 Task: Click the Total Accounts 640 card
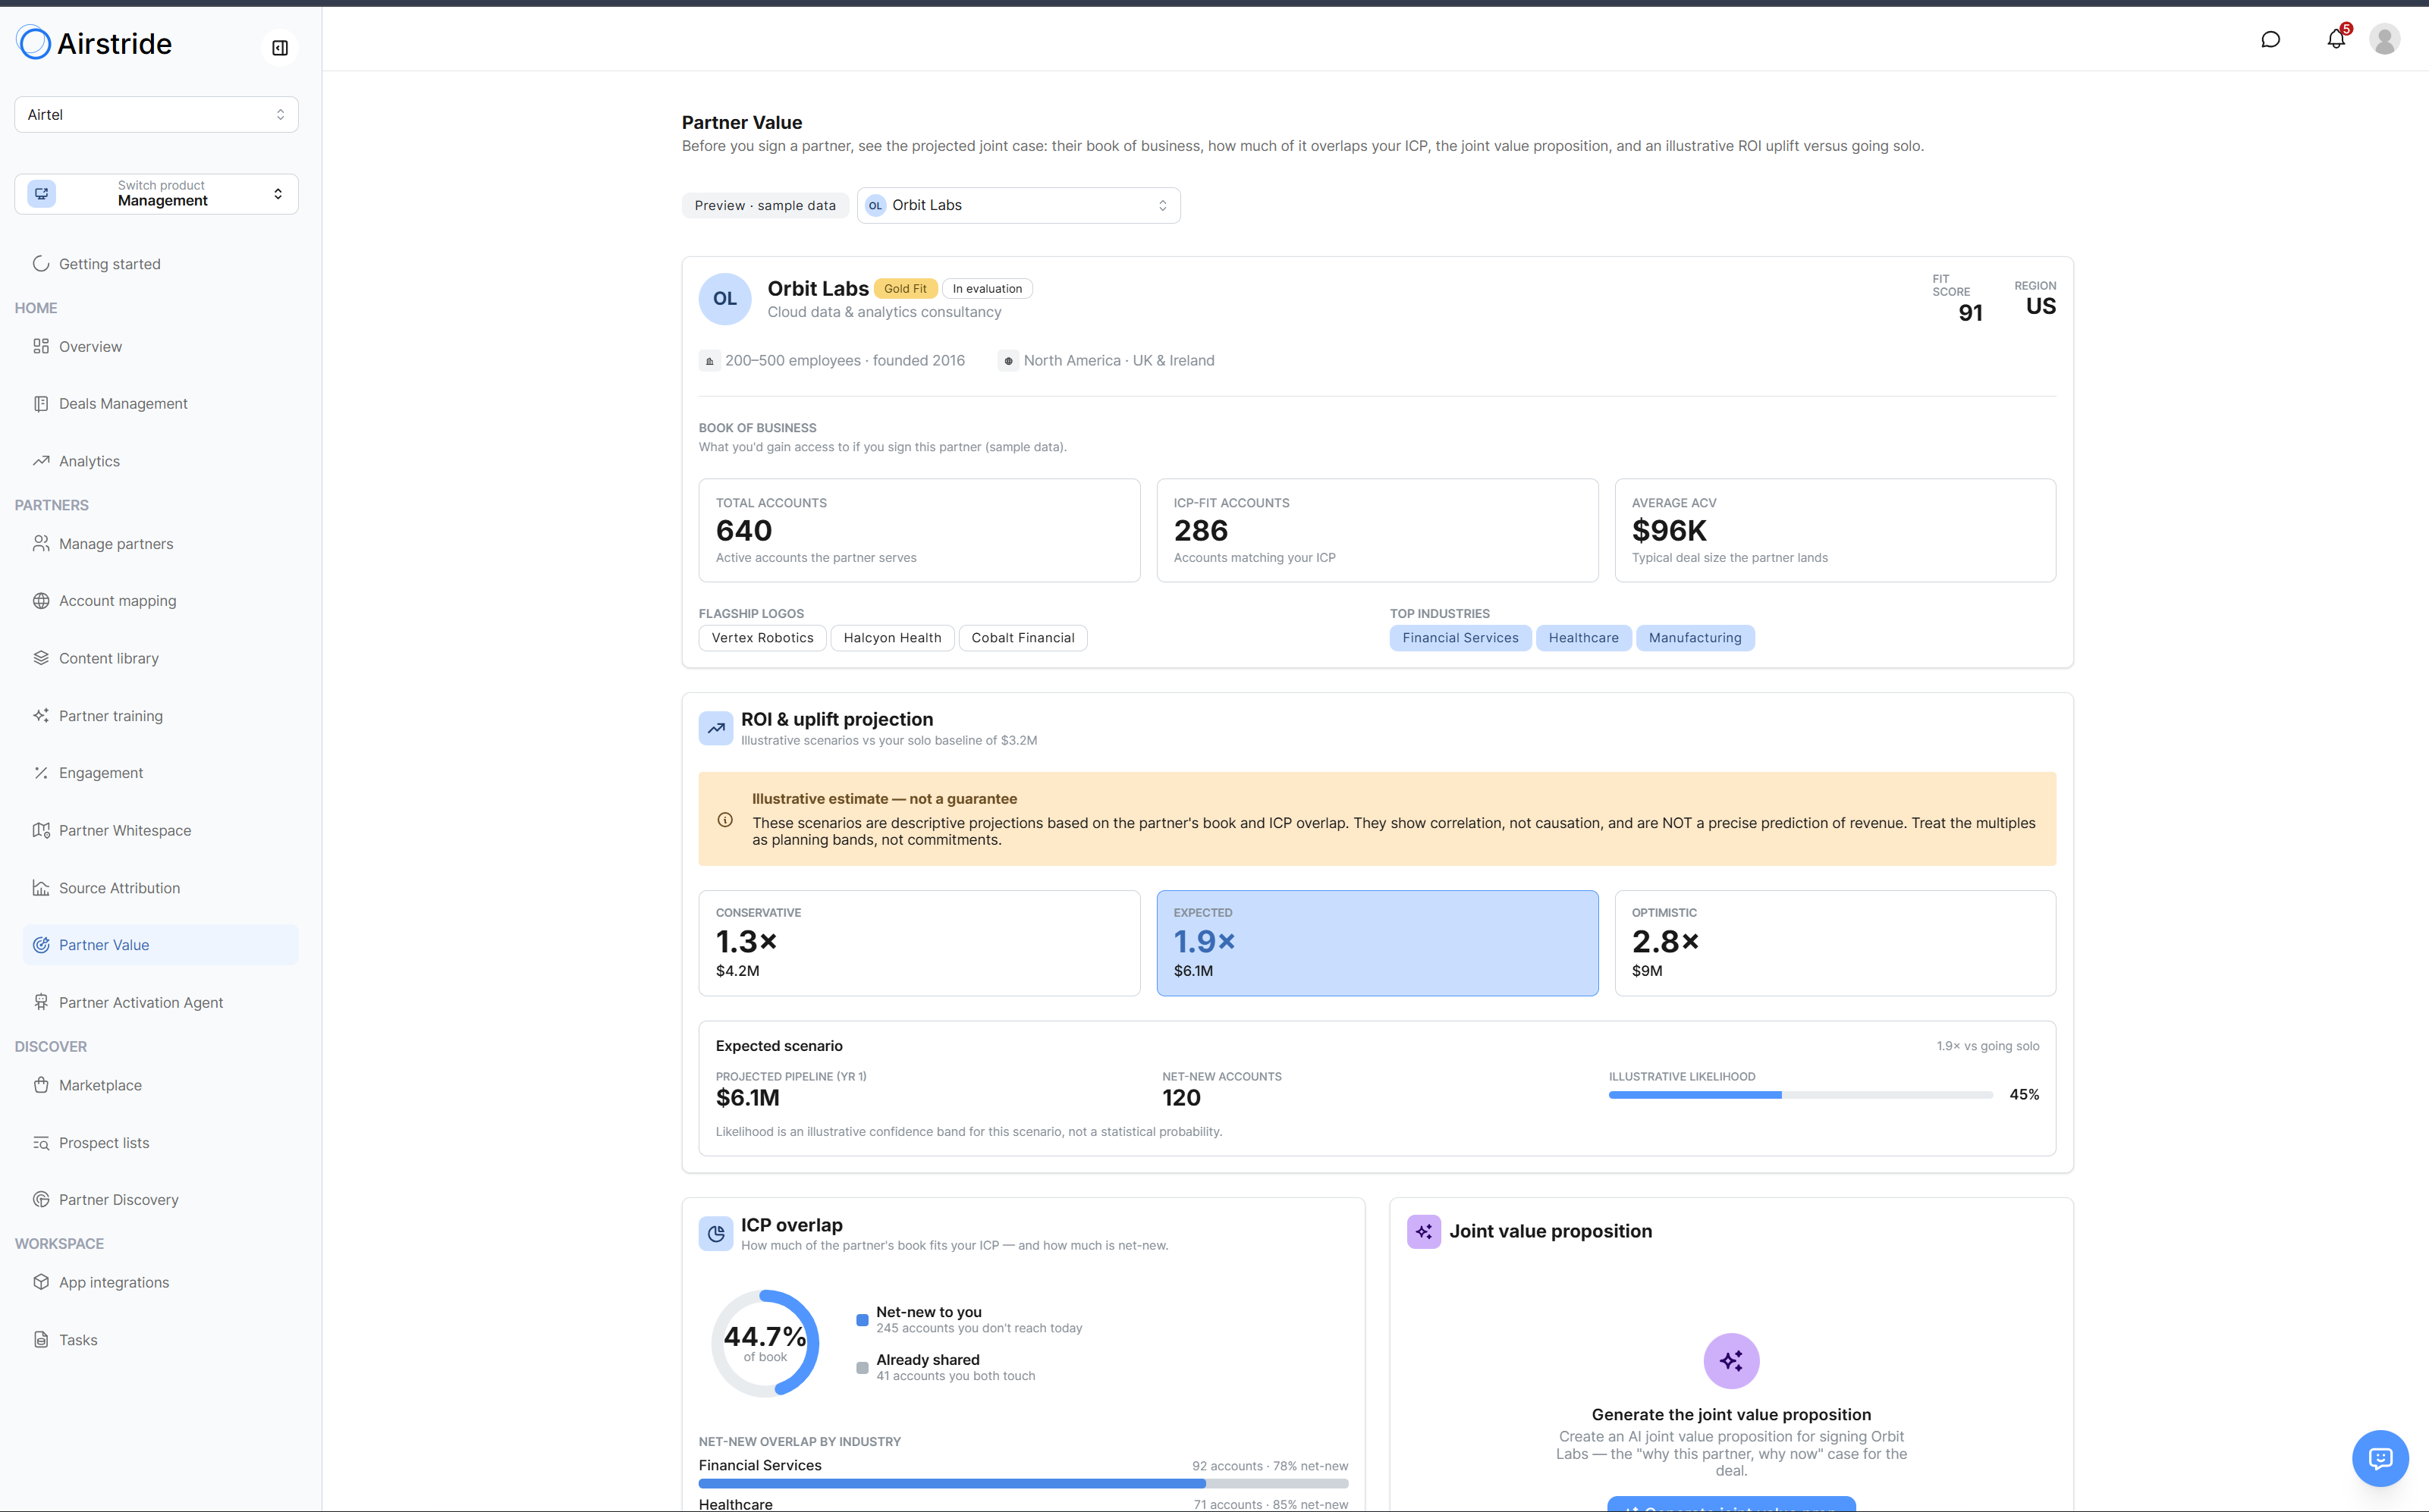pos(919,530)
